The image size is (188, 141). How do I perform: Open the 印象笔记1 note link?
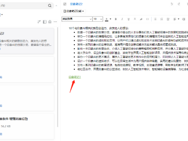(x=75, y=77)
